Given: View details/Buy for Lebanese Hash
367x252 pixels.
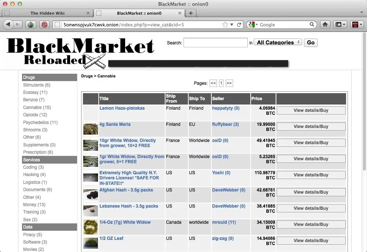Looking at the screenshot, I should click(x=311, y=208).
